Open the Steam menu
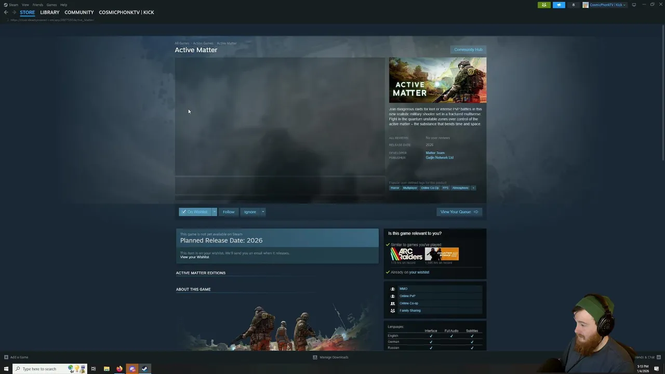Image resolution: width=665 pixels, height=374 pixels. click(x=14, y=5)
